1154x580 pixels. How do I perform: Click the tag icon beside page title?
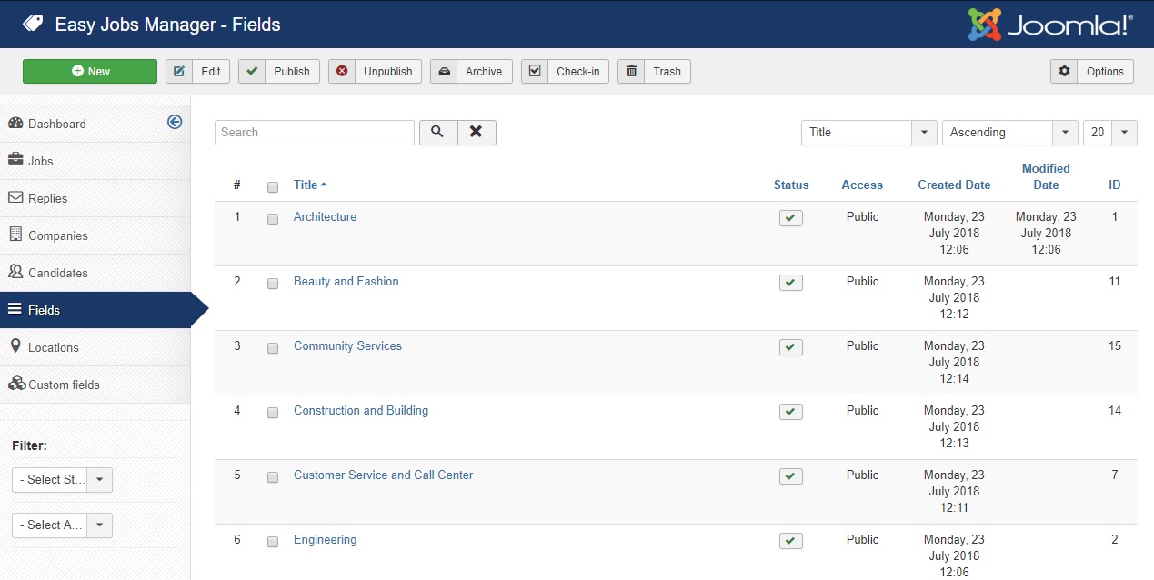tap(33, 25)
